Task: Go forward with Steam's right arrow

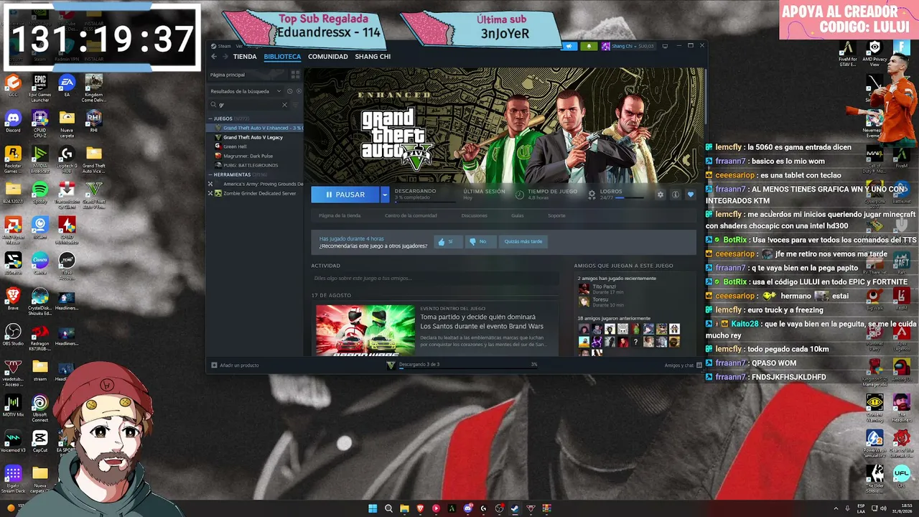Action: (x=225, y=57)
